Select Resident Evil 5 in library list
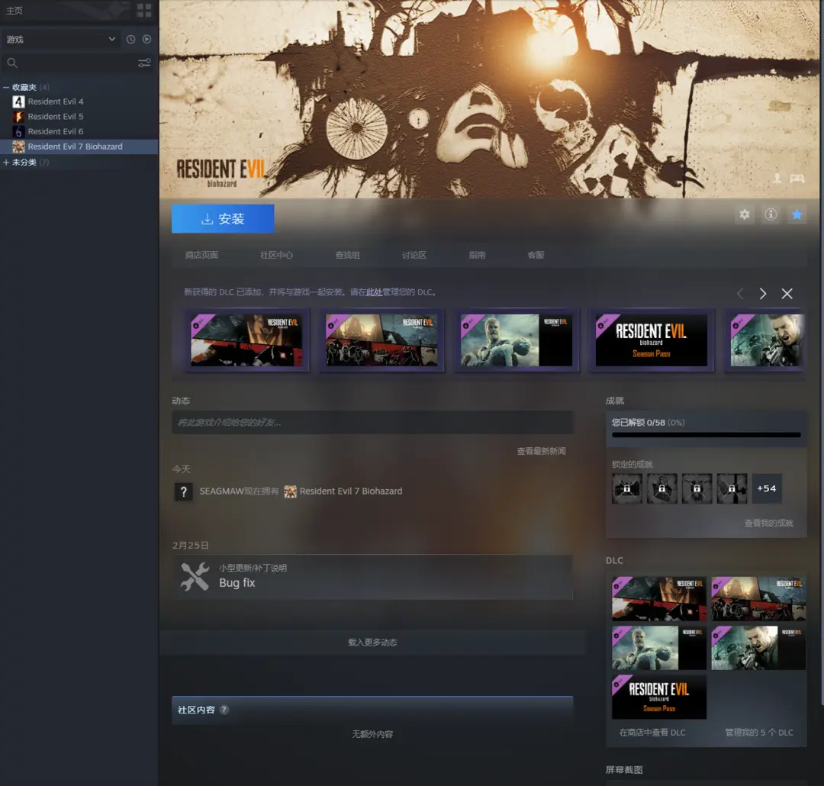Screen dimensions: 824x786 pyautogui.click(x=56, y=116)
